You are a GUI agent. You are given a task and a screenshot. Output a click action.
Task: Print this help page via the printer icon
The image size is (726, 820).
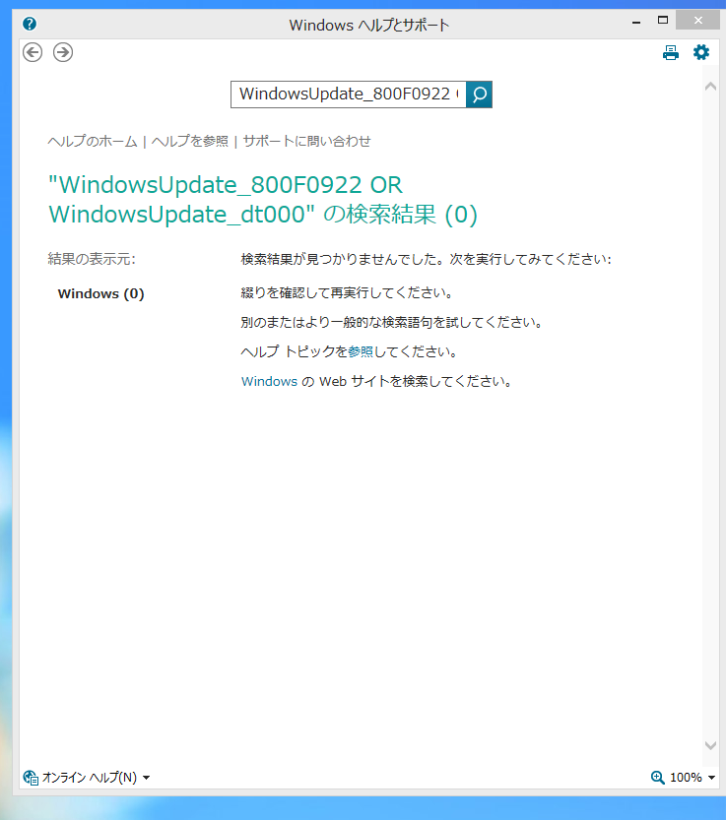(671, 52)
